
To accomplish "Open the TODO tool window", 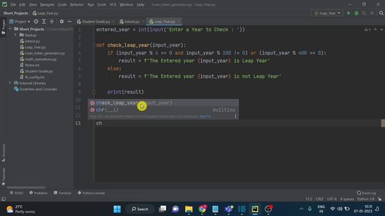I will pyautogui.click(x=16, y=193).
